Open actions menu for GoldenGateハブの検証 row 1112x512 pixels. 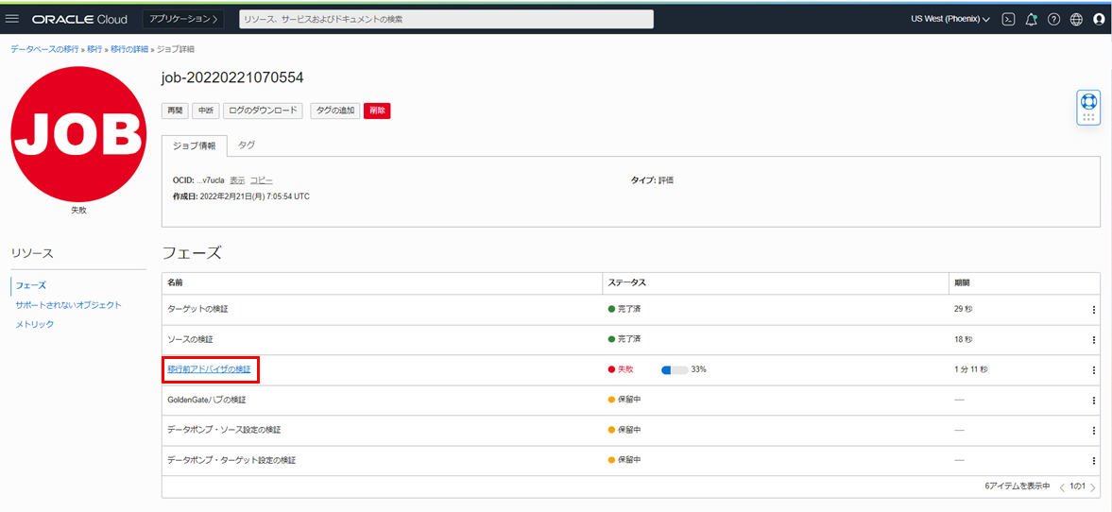click(1093, 401)
